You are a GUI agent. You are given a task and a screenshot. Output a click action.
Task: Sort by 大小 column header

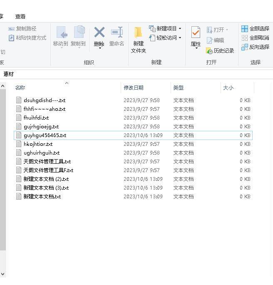[x=228, y=88]
